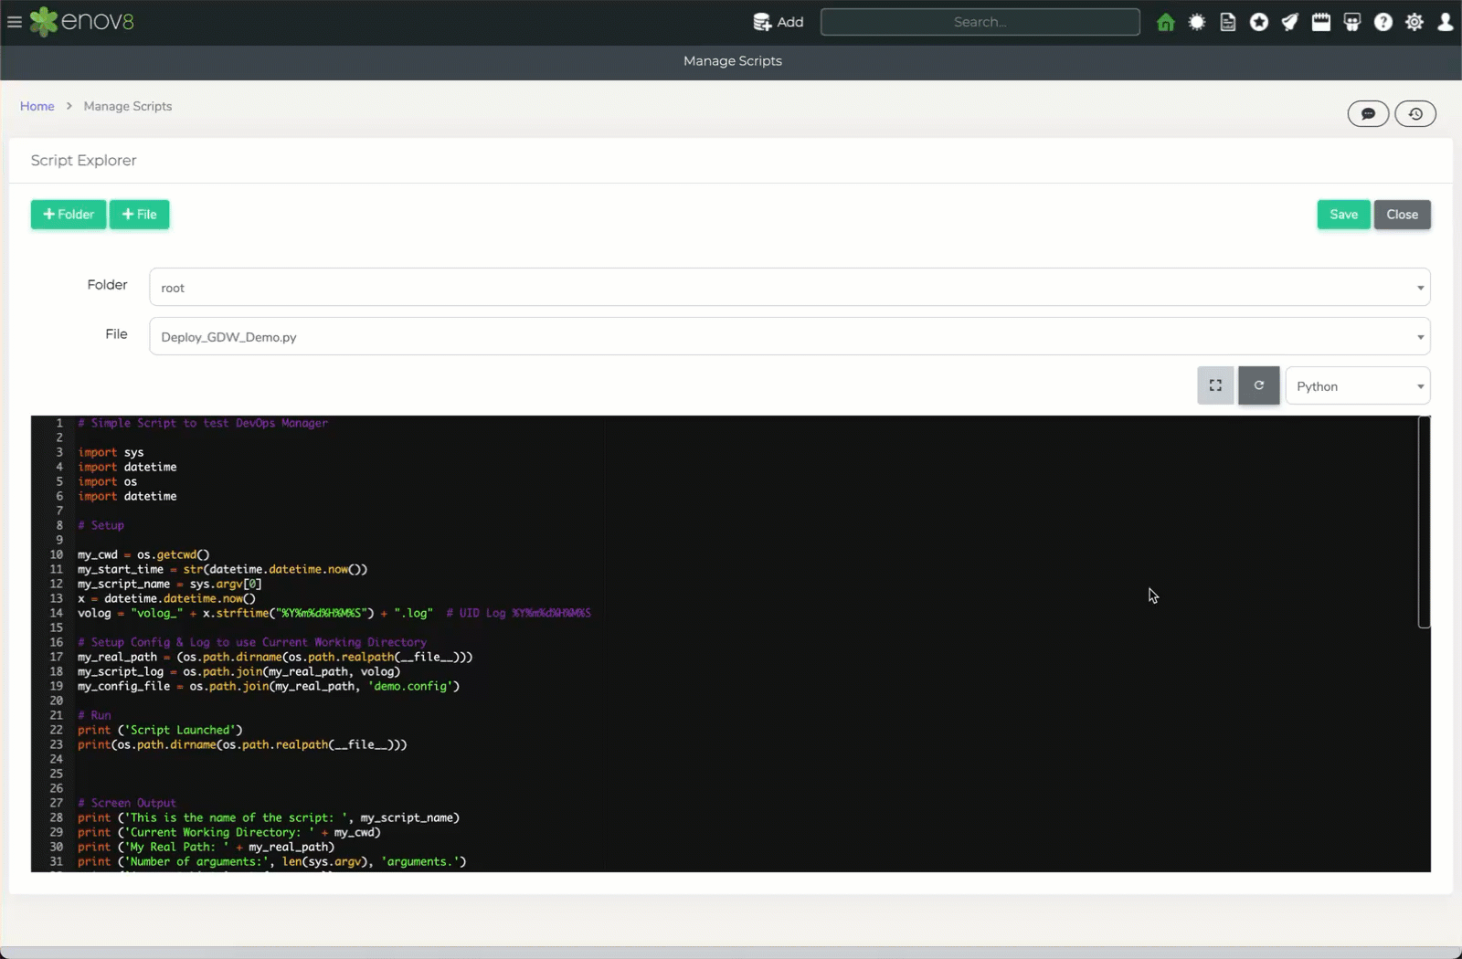
Task: Click the user profile icon
Action: pos(1446,22)
